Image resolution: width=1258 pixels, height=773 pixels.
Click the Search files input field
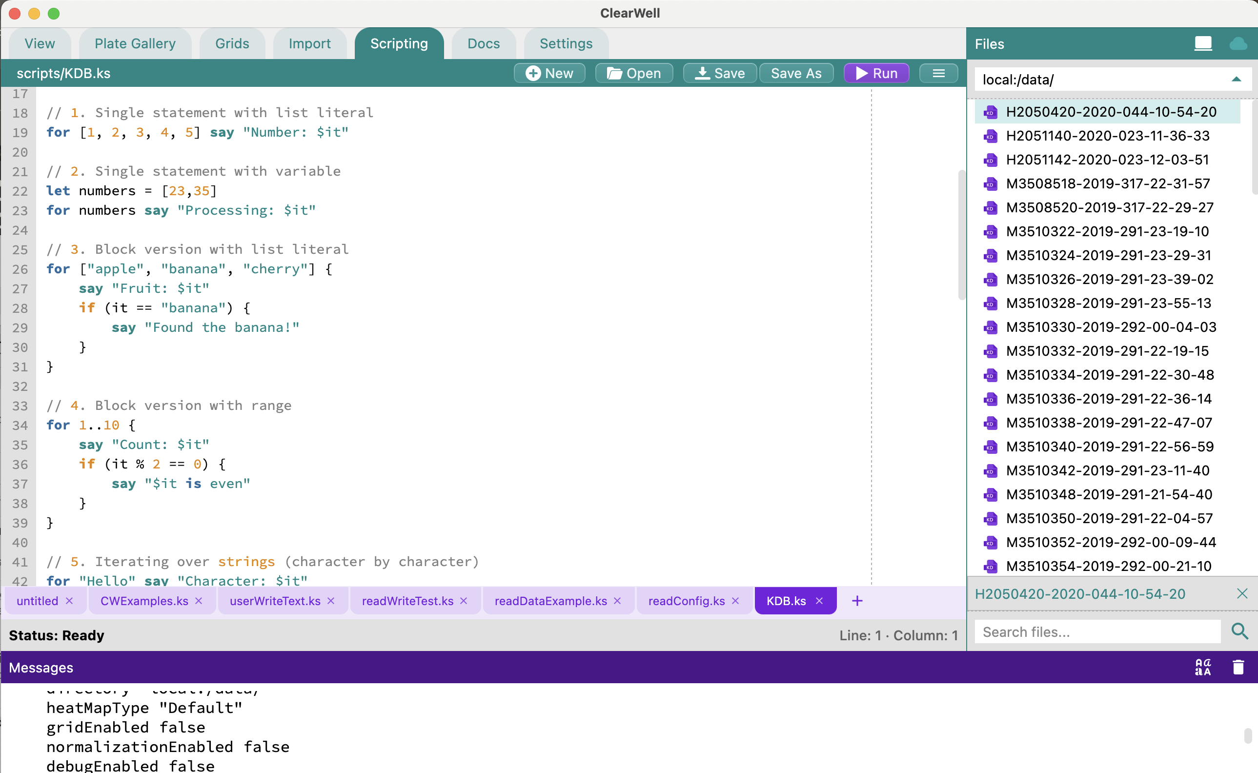tap(1097, 632)
